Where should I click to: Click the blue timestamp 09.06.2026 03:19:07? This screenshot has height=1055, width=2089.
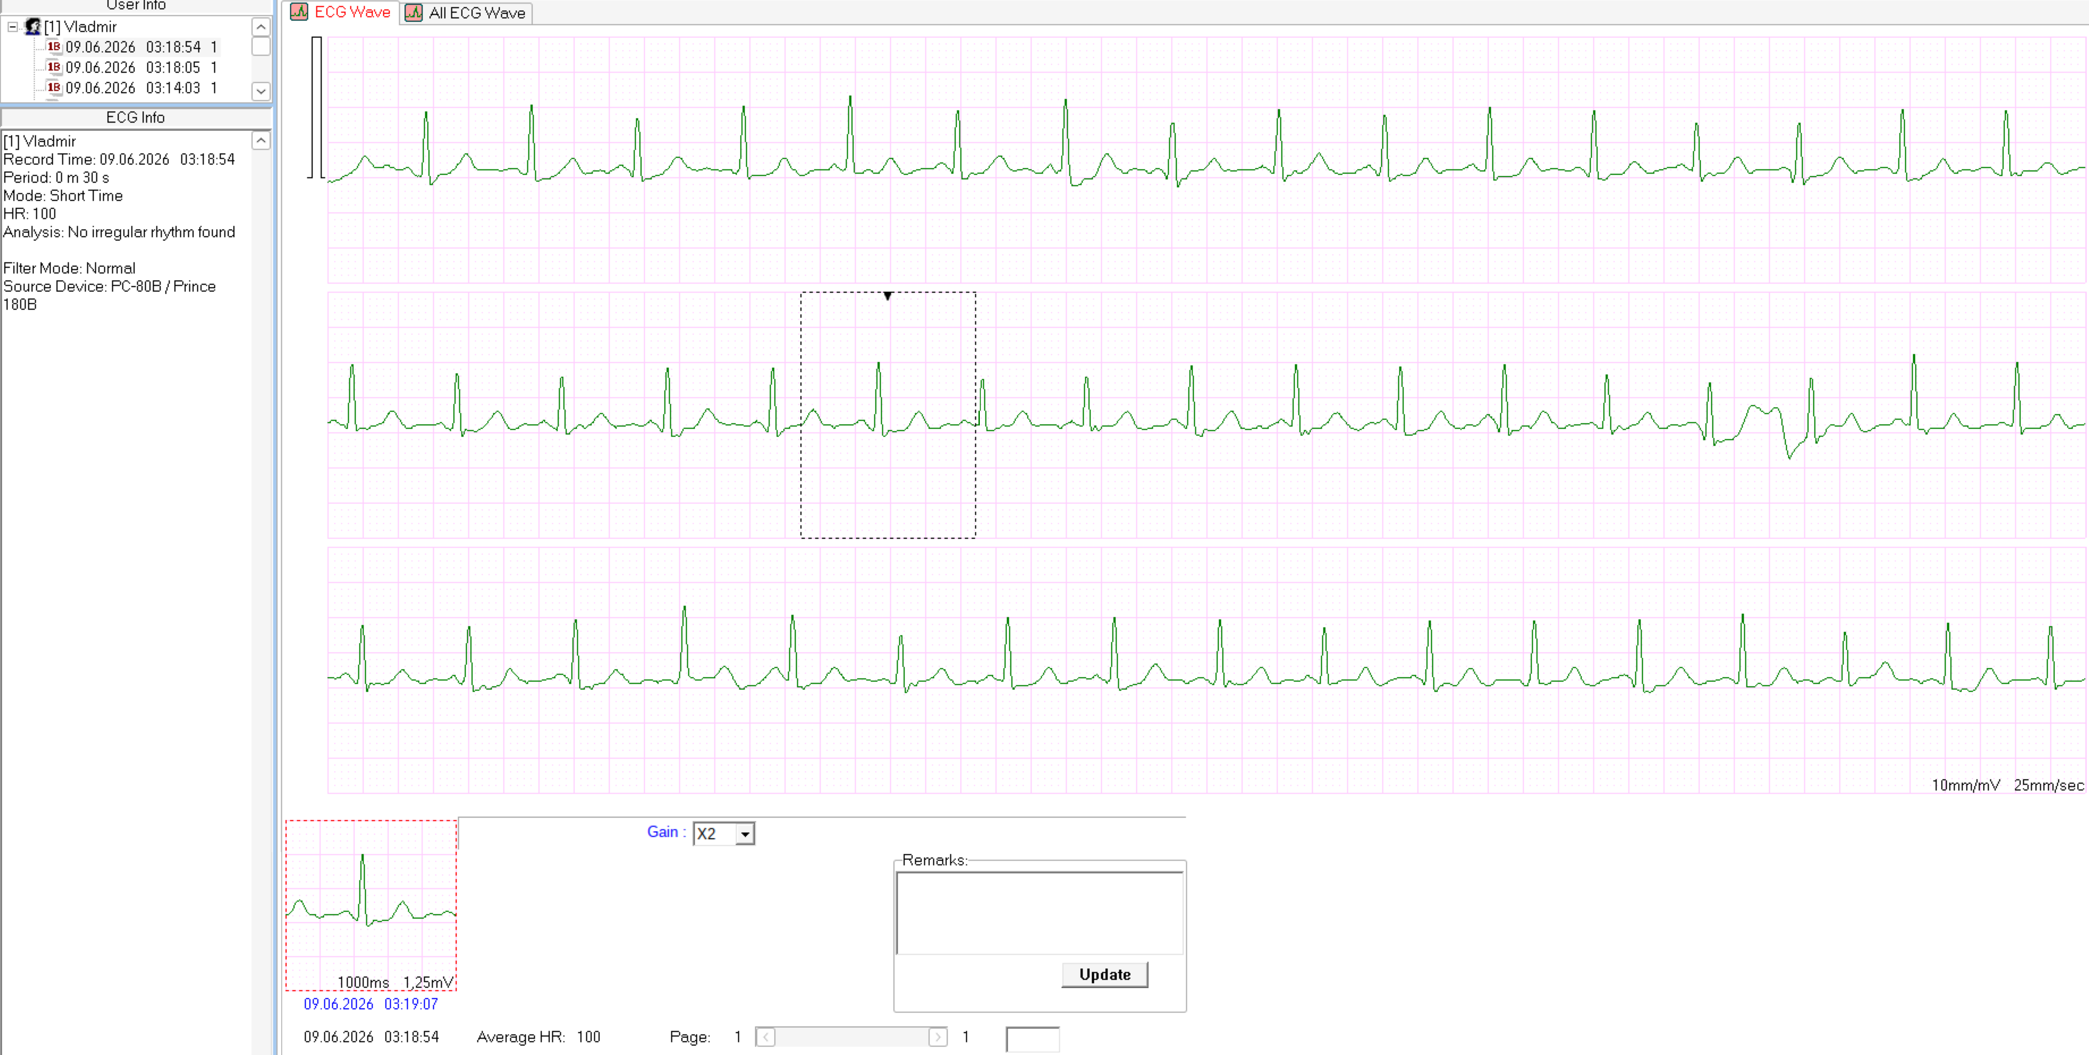371,1004
